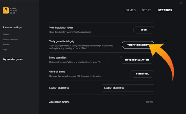Click the Application runtime value
The image size is (186, 114).
click(x=150, y=102)
